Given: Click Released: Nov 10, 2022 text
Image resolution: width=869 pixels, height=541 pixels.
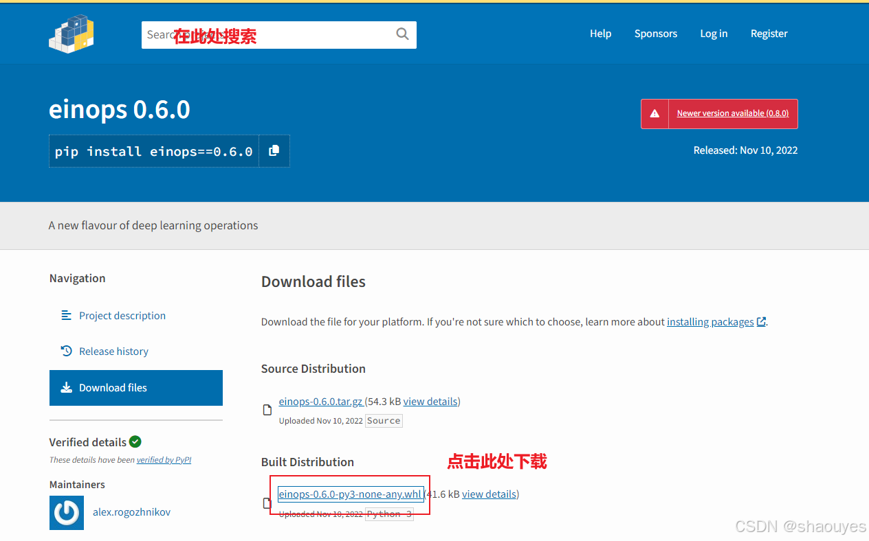Looking at the screenshot, I should pyautogui.click(x=745, y=150).
